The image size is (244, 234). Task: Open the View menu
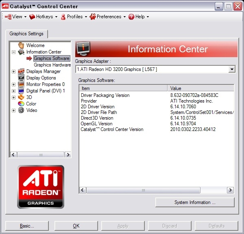pos(15,17)
